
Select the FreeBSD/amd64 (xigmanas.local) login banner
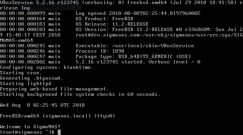pos(57,116)
